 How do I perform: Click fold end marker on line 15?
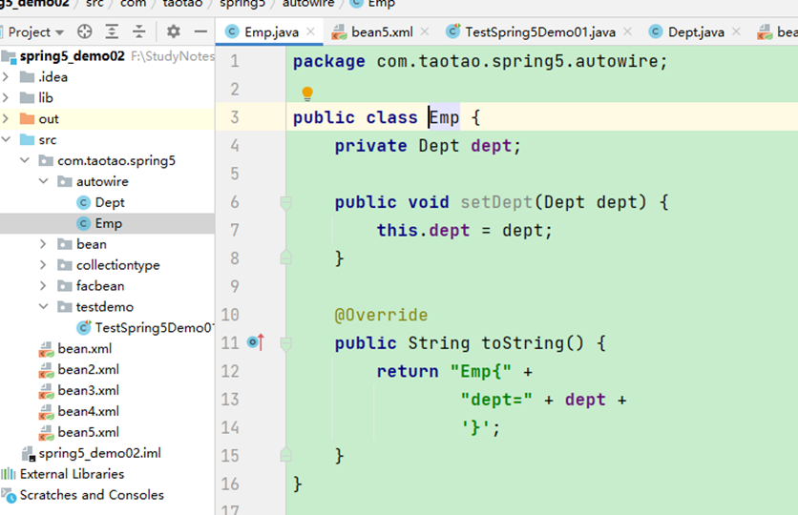click(x=286, y=455)
